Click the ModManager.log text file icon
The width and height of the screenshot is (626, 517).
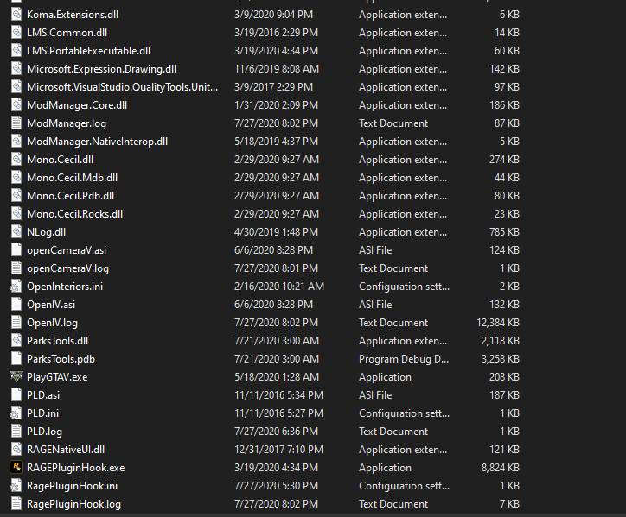(x=16, y=123)
